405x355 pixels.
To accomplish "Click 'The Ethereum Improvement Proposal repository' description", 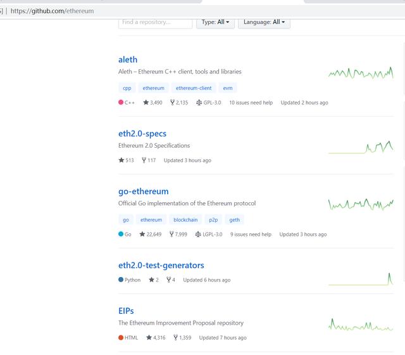I will pyautogui.click(x=181, y=323).
